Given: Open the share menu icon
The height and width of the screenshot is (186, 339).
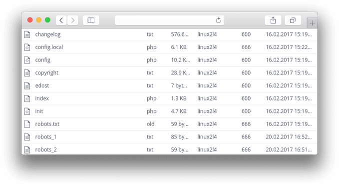Looking at the screenshot, I should click(273, 20).
